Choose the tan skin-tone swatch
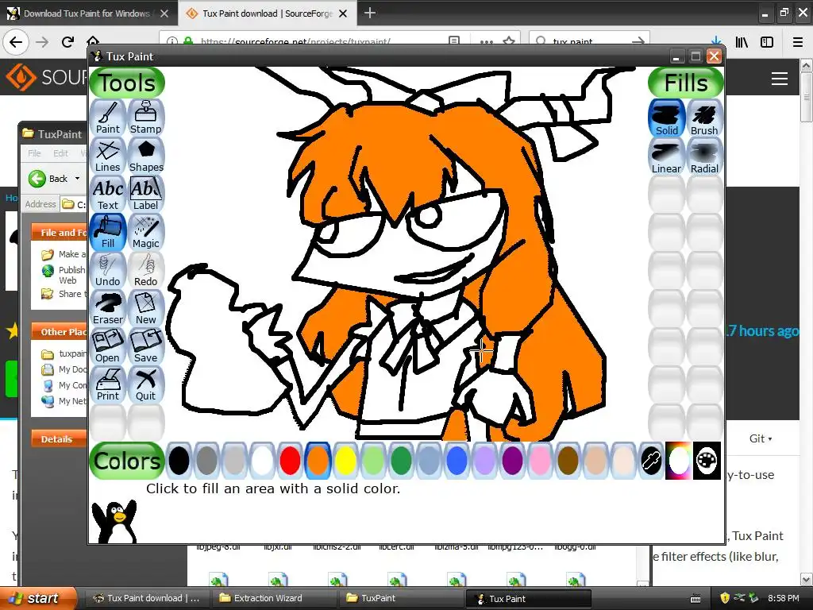This screenshot has height=610, width=813. coord(595,460)
